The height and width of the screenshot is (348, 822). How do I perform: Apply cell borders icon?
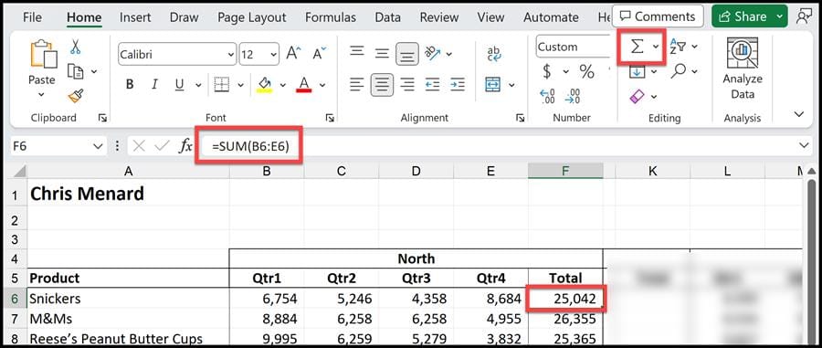click(x=222, y=84)
